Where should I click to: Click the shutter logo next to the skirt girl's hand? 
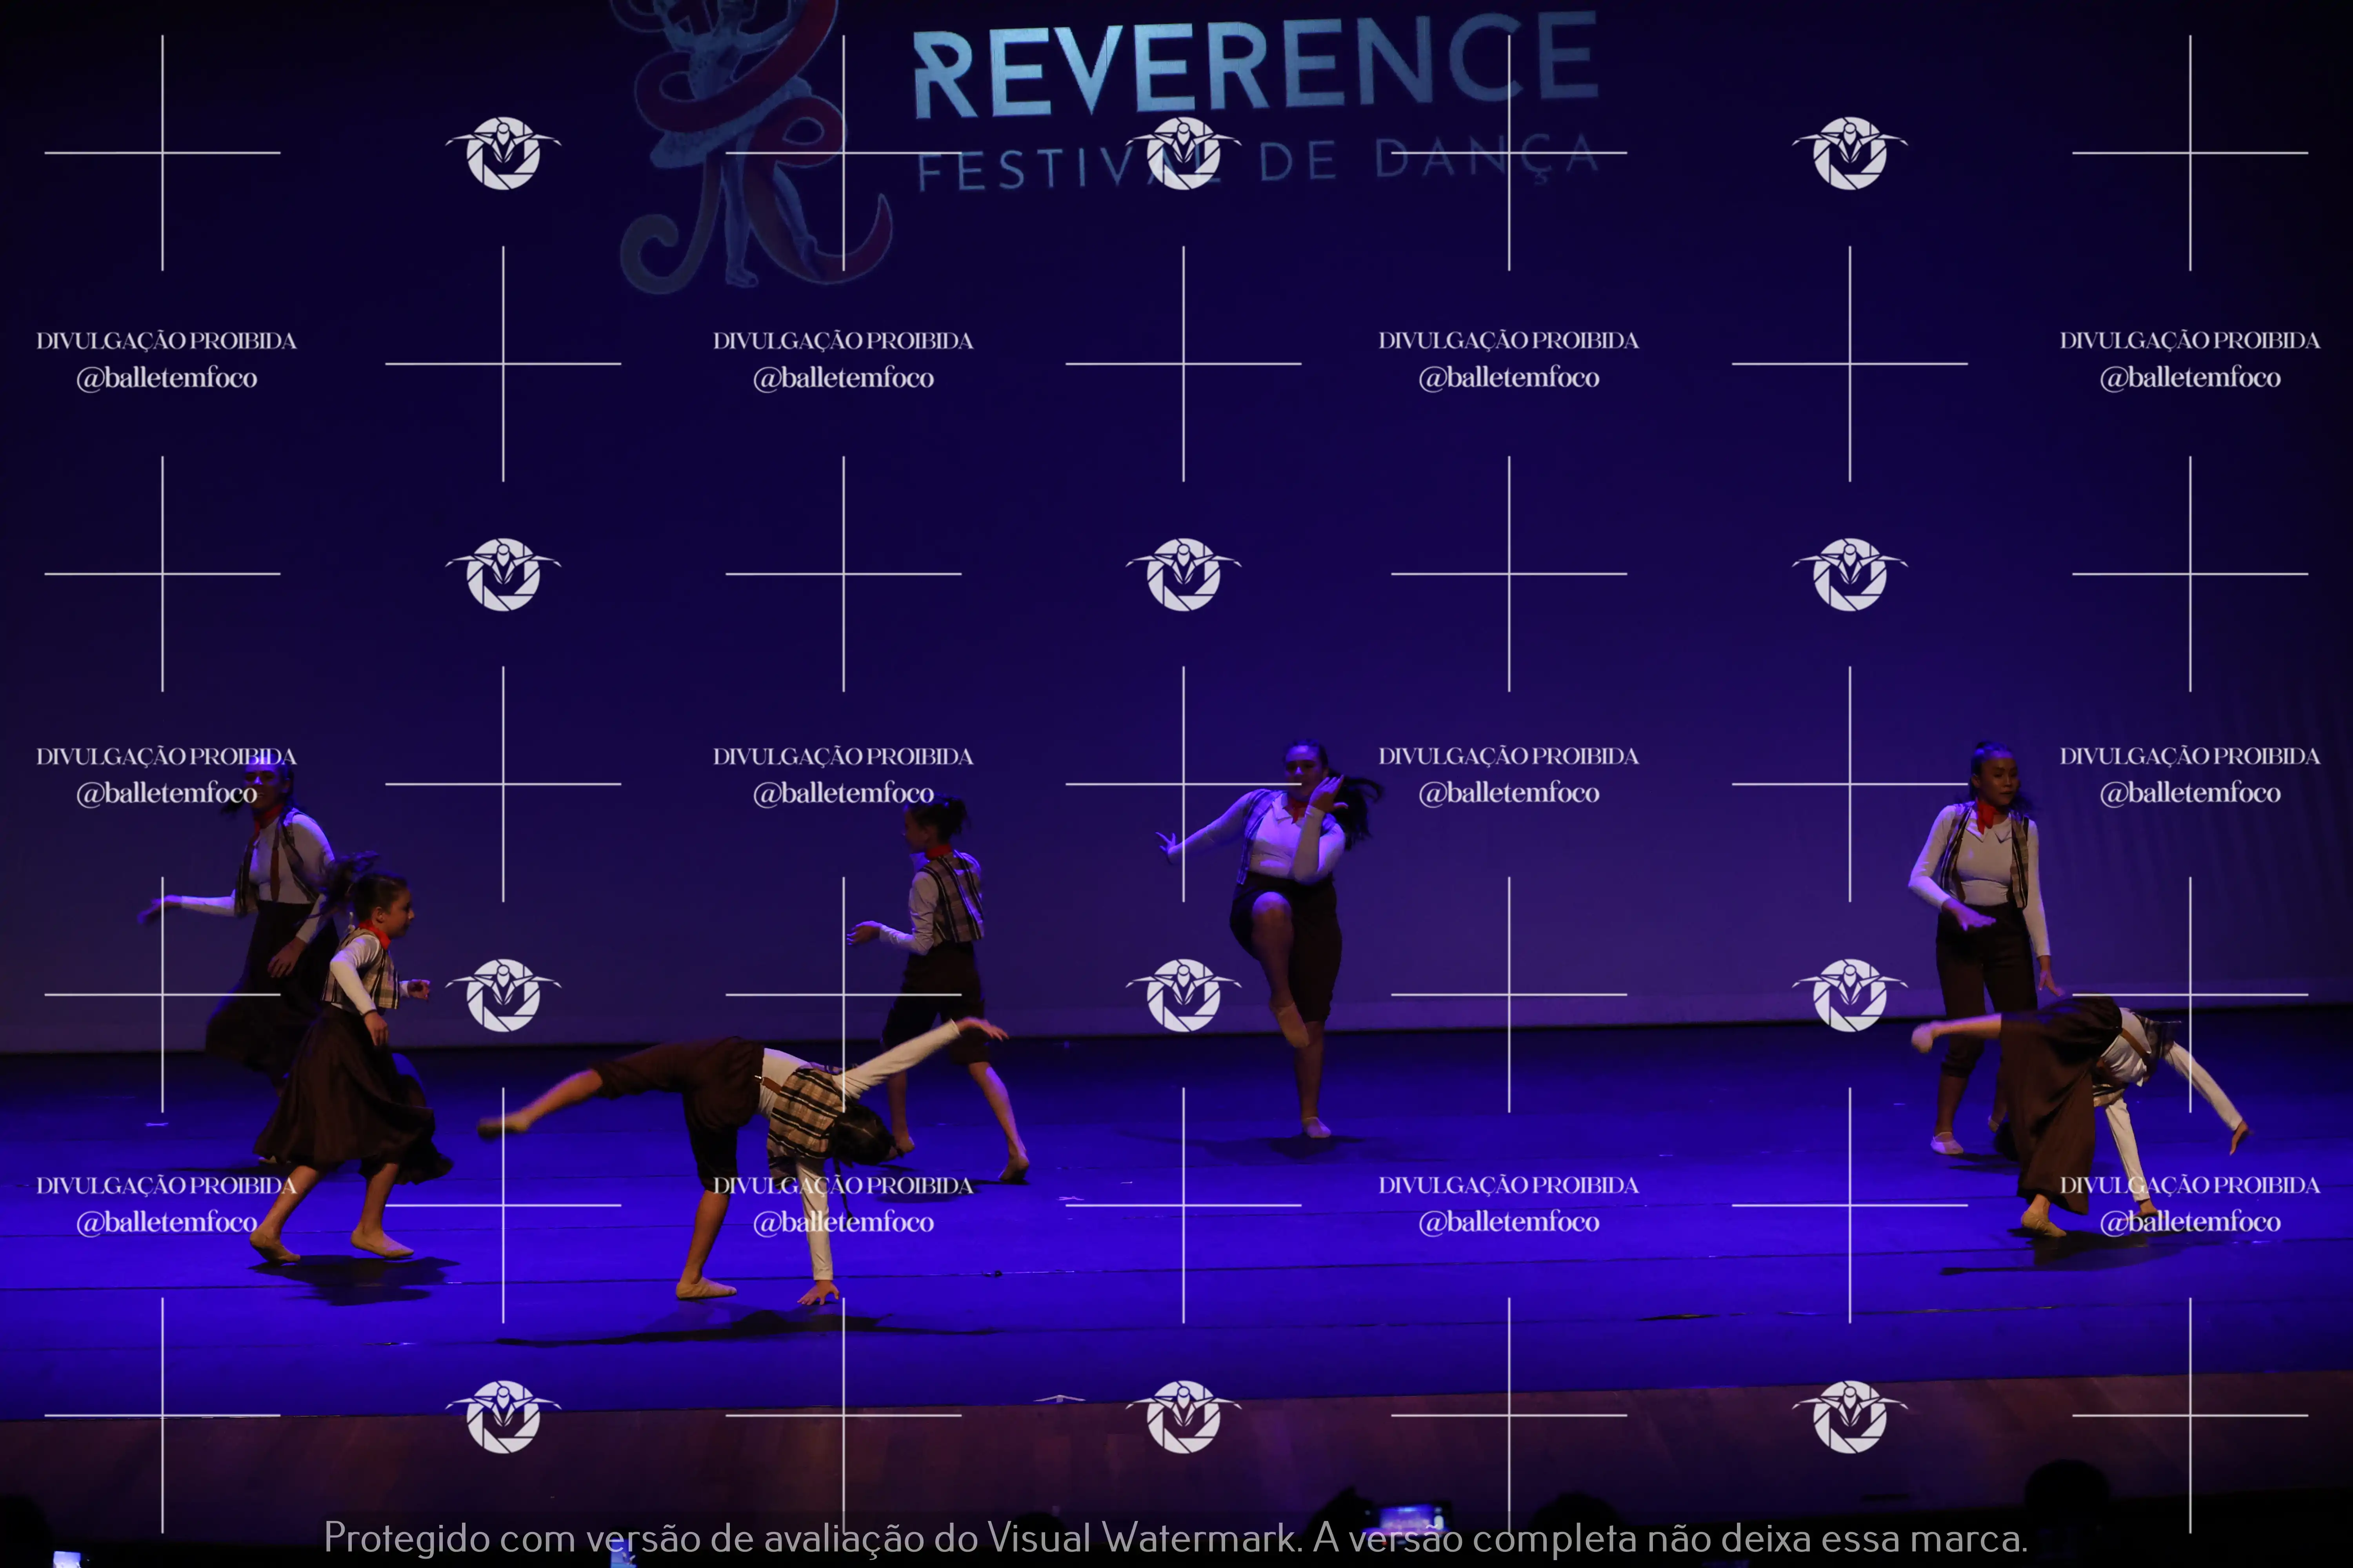click(503, 995)
